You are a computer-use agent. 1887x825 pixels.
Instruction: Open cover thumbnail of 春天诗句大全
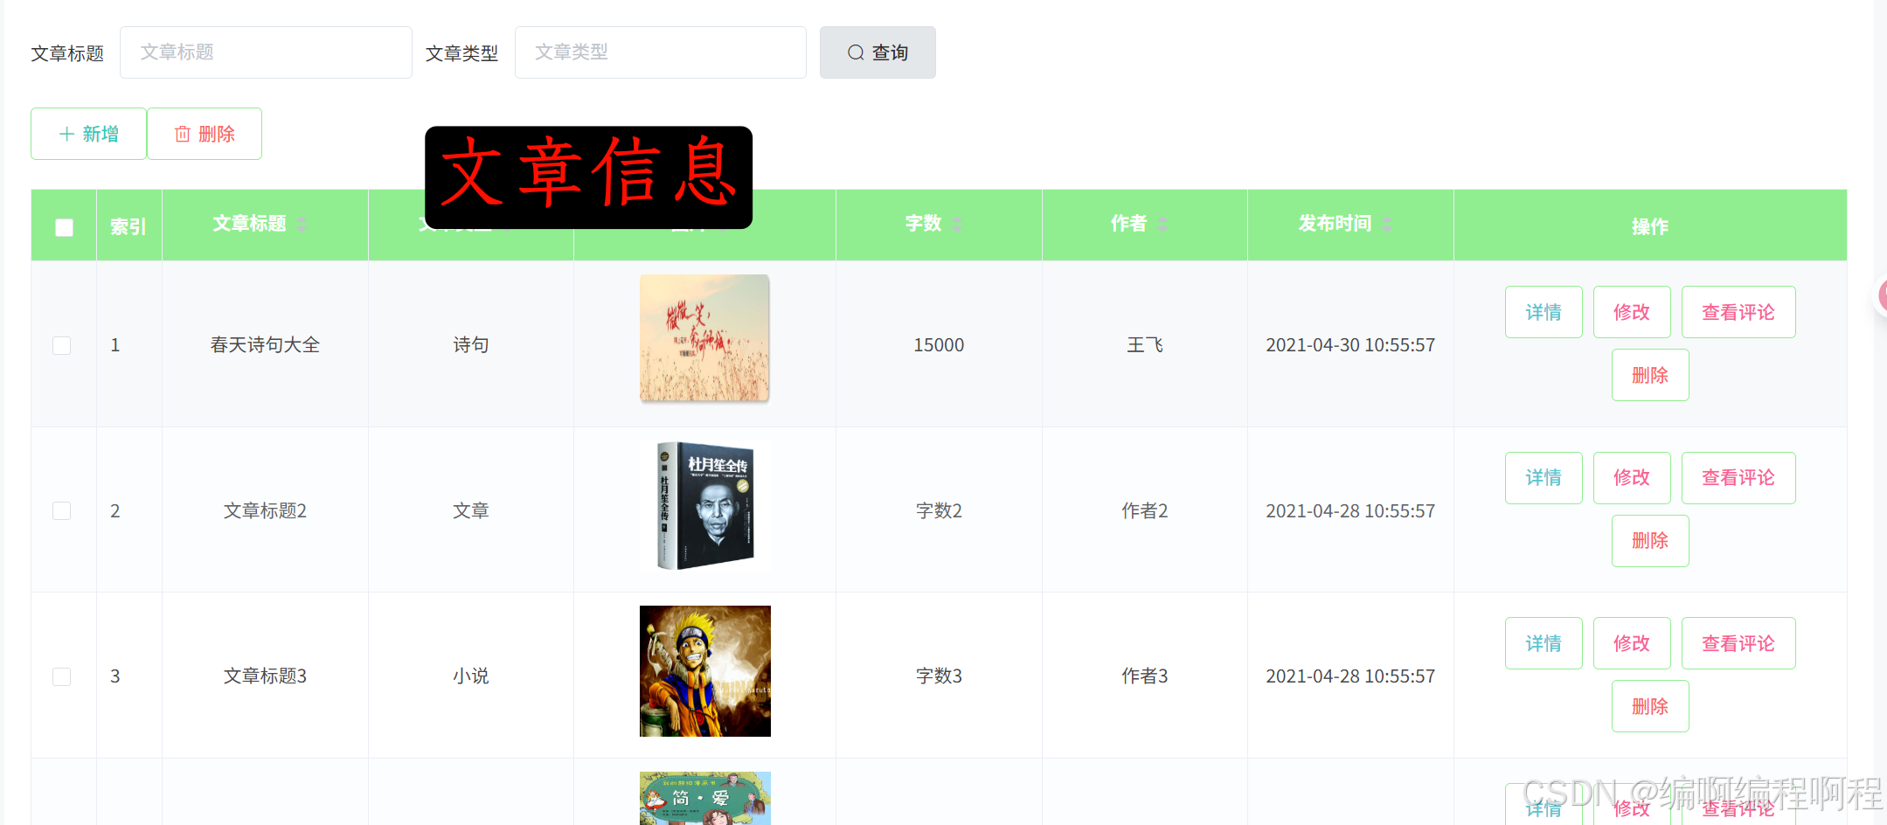(x=704, y=339)
